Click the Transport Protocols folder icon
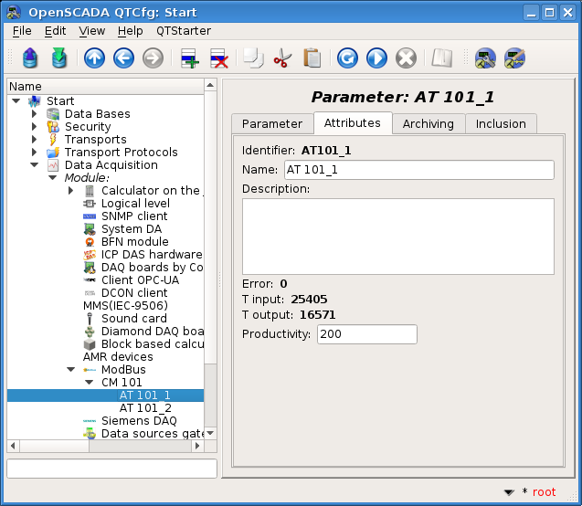The height and width of the screenshot is (506, 582). [53, 153]
